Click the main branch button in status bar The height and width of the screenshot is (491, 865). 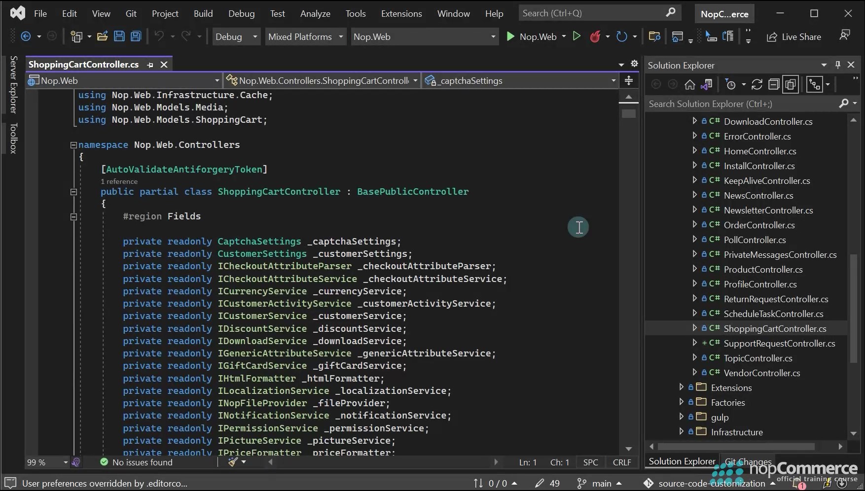tap(600, 483)
